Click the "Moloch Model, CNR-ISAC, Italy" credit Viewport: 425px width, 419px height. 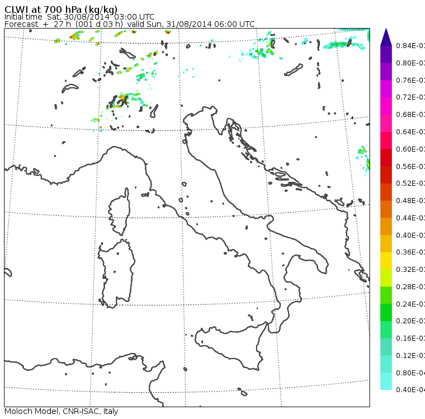62,411
